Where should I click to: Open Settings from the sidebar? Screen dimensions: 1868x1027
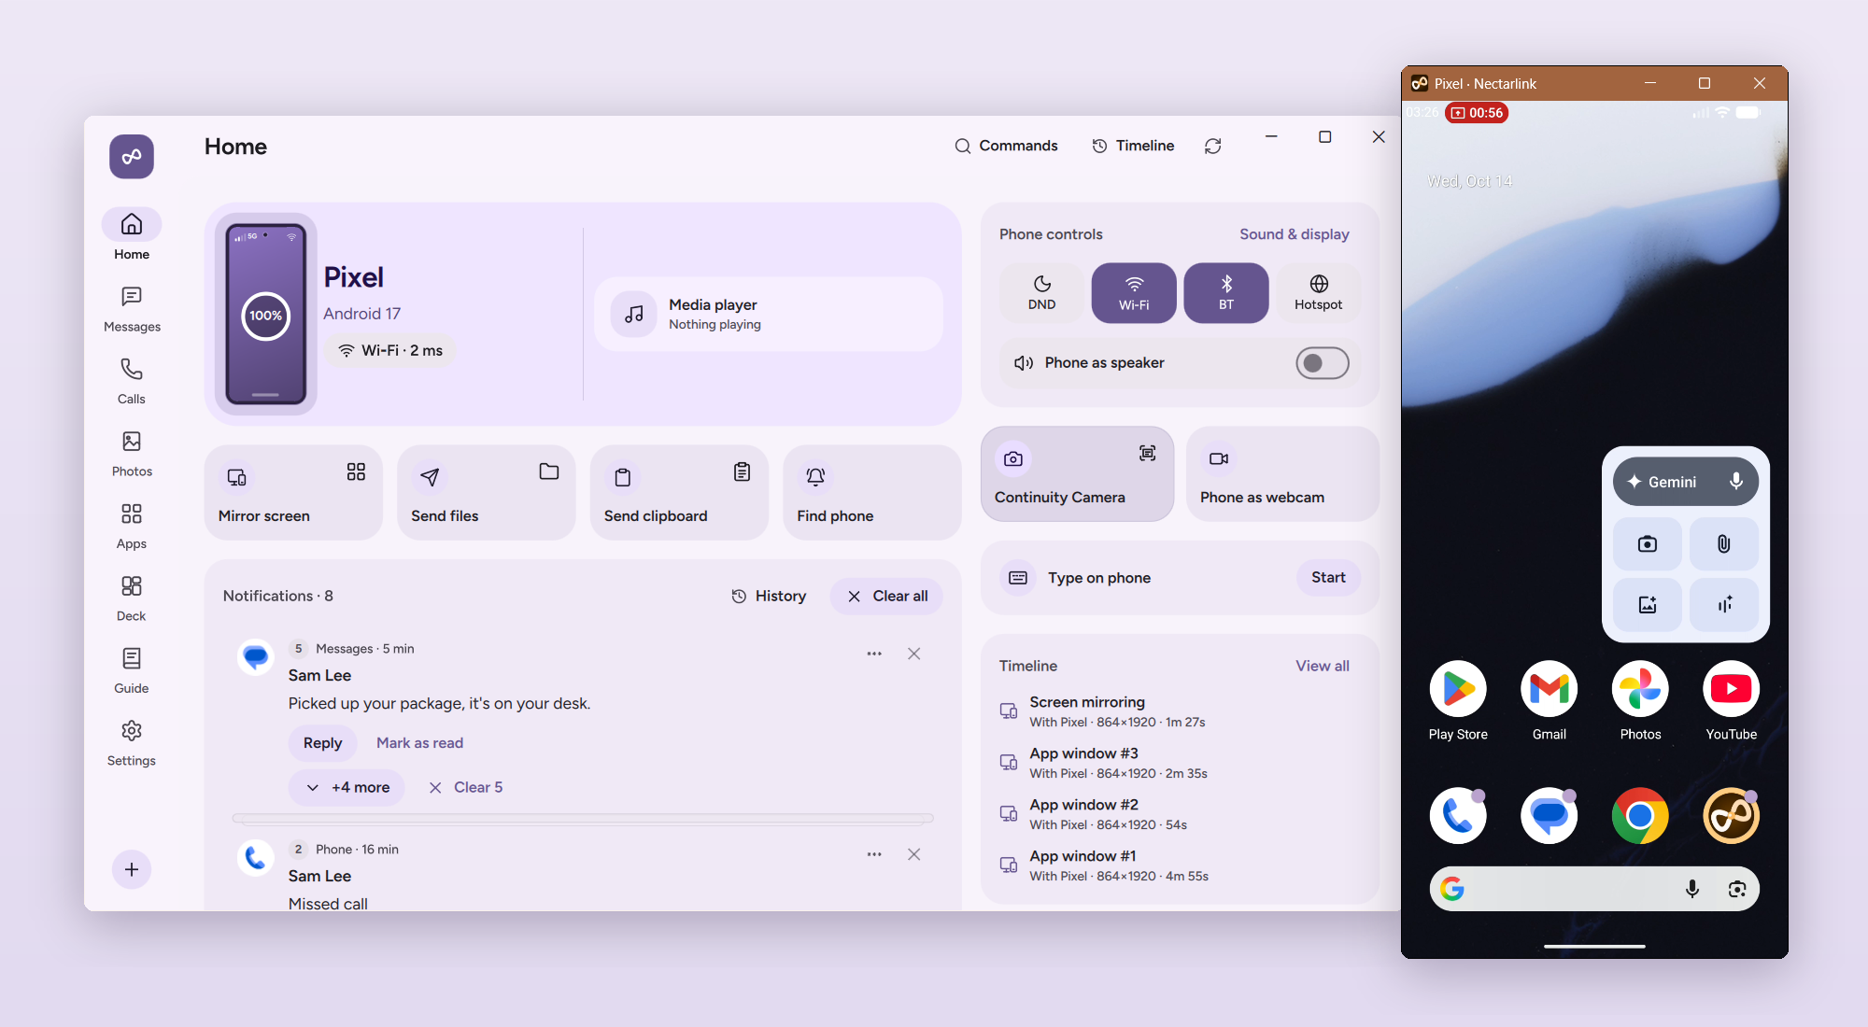(x=132, y=744)
